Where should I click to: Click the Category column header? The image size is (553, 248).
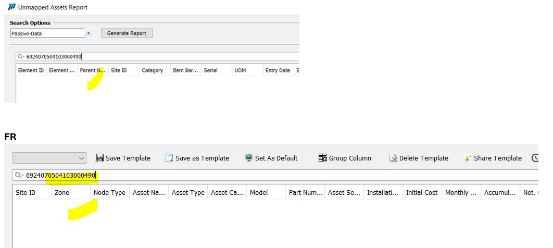click(x=152, y=70)
